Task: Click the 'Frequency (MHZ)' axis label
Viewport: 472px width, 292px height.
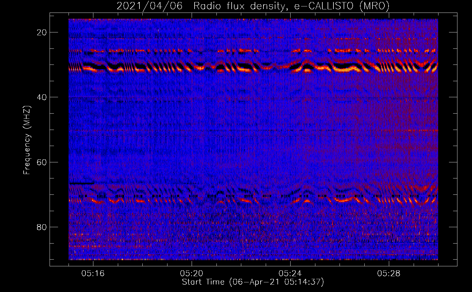Action: pyautogui.click(x=27, y=140)
